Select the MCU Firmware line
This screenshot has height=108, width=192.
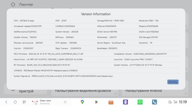tap(49, 54)
